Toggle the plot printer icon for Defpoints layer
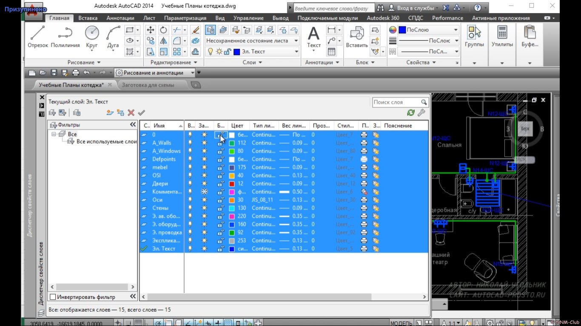 point(364,159)
